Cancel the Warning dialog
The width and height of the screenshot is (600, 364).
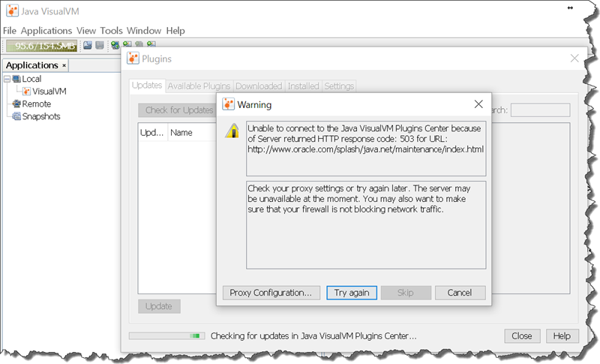pyautogui.click(x=460, y=293)
